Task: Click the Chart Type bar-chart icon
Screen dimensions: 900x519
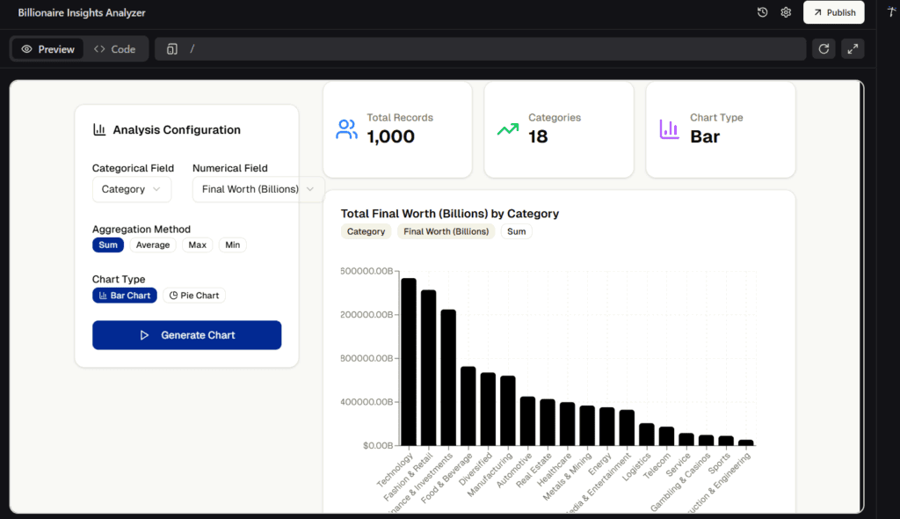Action: point(669,129)
